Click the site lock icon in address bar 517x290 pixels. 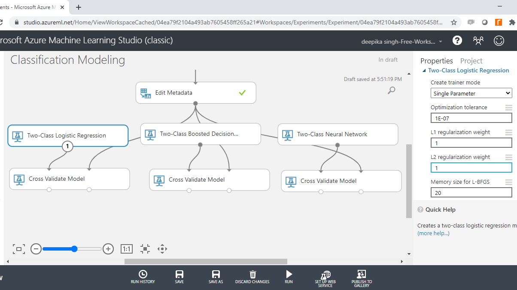(16, 22)
